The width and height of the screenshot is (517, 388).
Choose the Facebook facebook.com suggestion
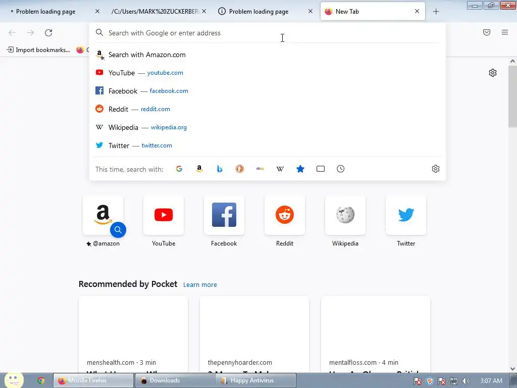(x=268, y=91)
